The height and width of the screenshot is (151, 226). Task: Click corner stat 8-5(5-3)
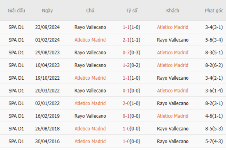pyautogui.click(x=214, y=129)
